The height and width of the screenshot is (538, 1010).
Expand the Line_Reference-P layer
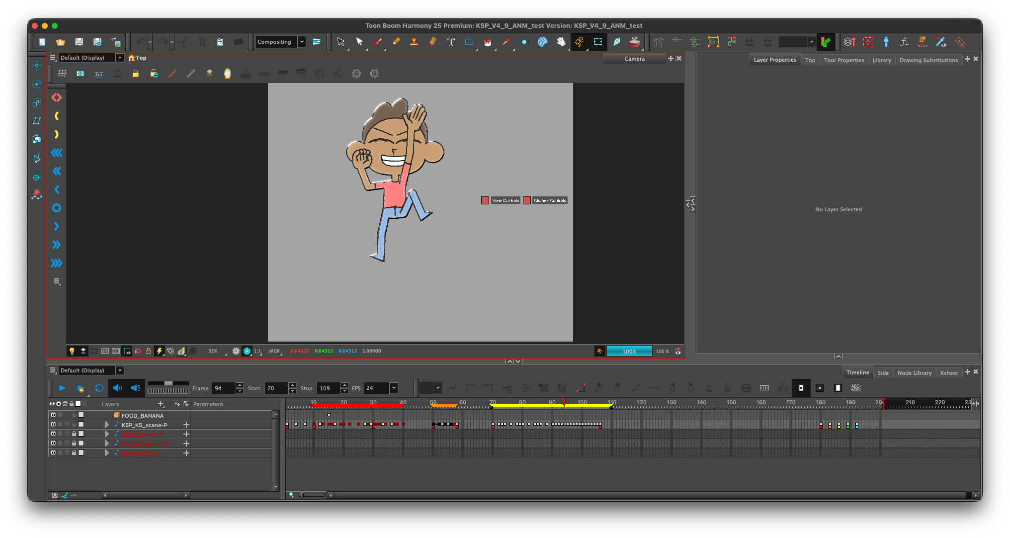(x=107, y=444)
